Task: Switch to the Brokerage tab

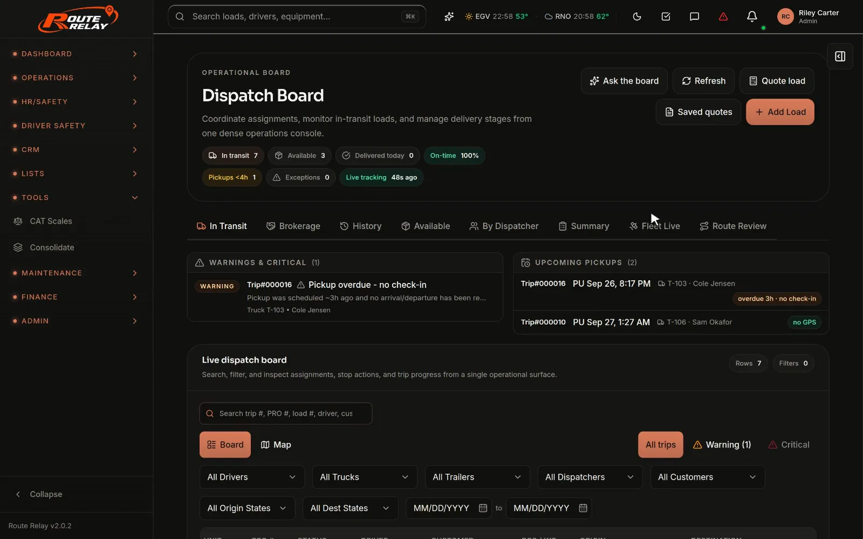Action: pos(293,226)
